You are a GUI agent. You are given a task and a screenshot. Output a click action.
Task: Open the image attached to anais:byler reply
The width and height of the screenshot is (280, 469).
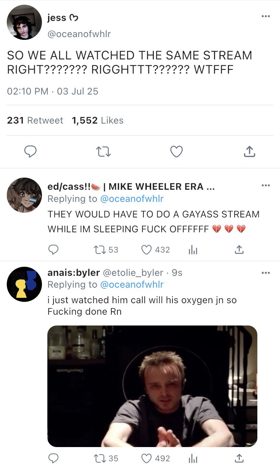[152, 386]
